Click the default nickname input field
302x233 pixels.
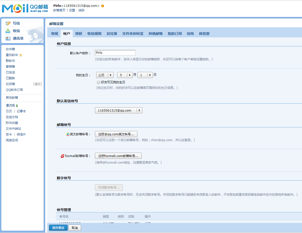click(115, 53)
